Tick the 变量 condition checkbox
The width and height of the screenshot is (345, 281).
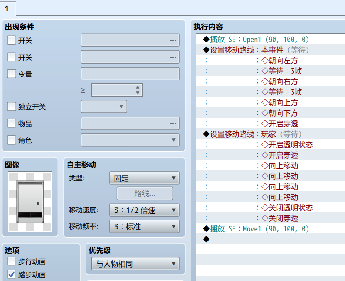(x=11, y=74)
